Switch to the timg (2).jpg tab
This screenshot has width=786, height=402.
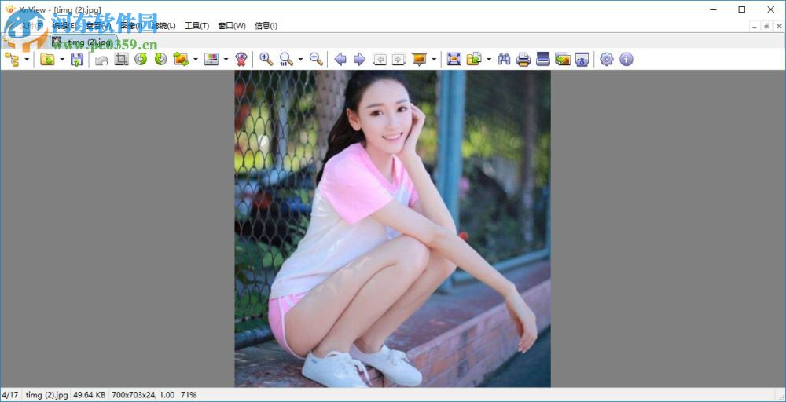(83, 42)
